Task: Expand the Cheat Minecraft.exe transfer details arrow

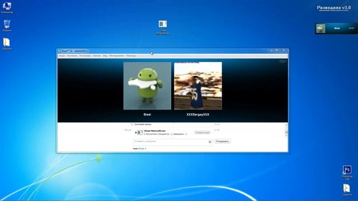Action: click(136, 132)
